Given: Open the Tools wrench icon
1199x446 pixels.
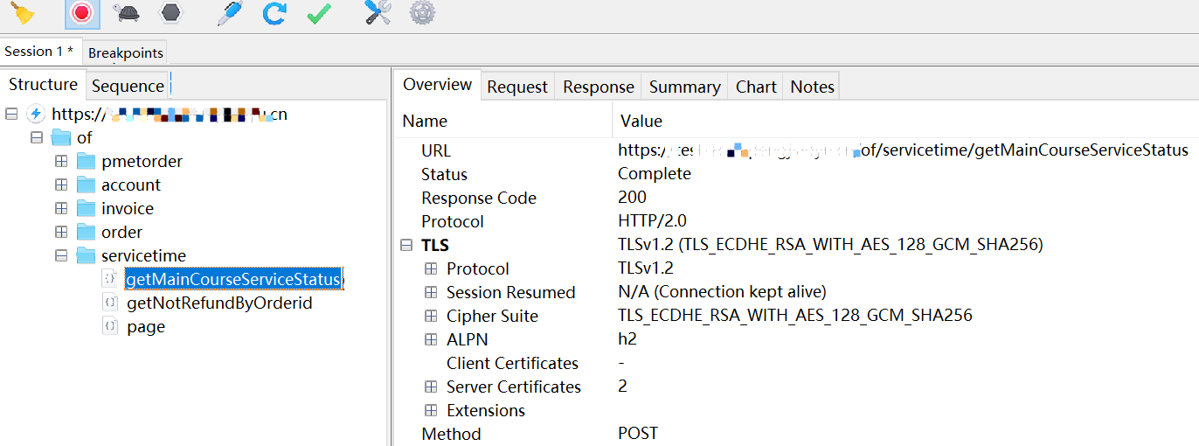Looking at the screenshot, I should pyautogui.click(x=378, y=12).
